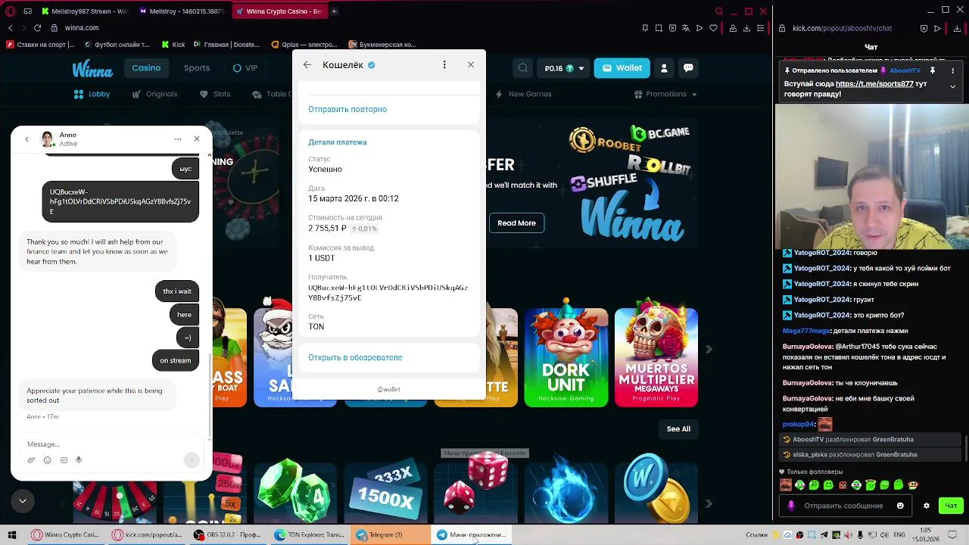Open the Dork Unit game thumbnail

click(566, 356)
